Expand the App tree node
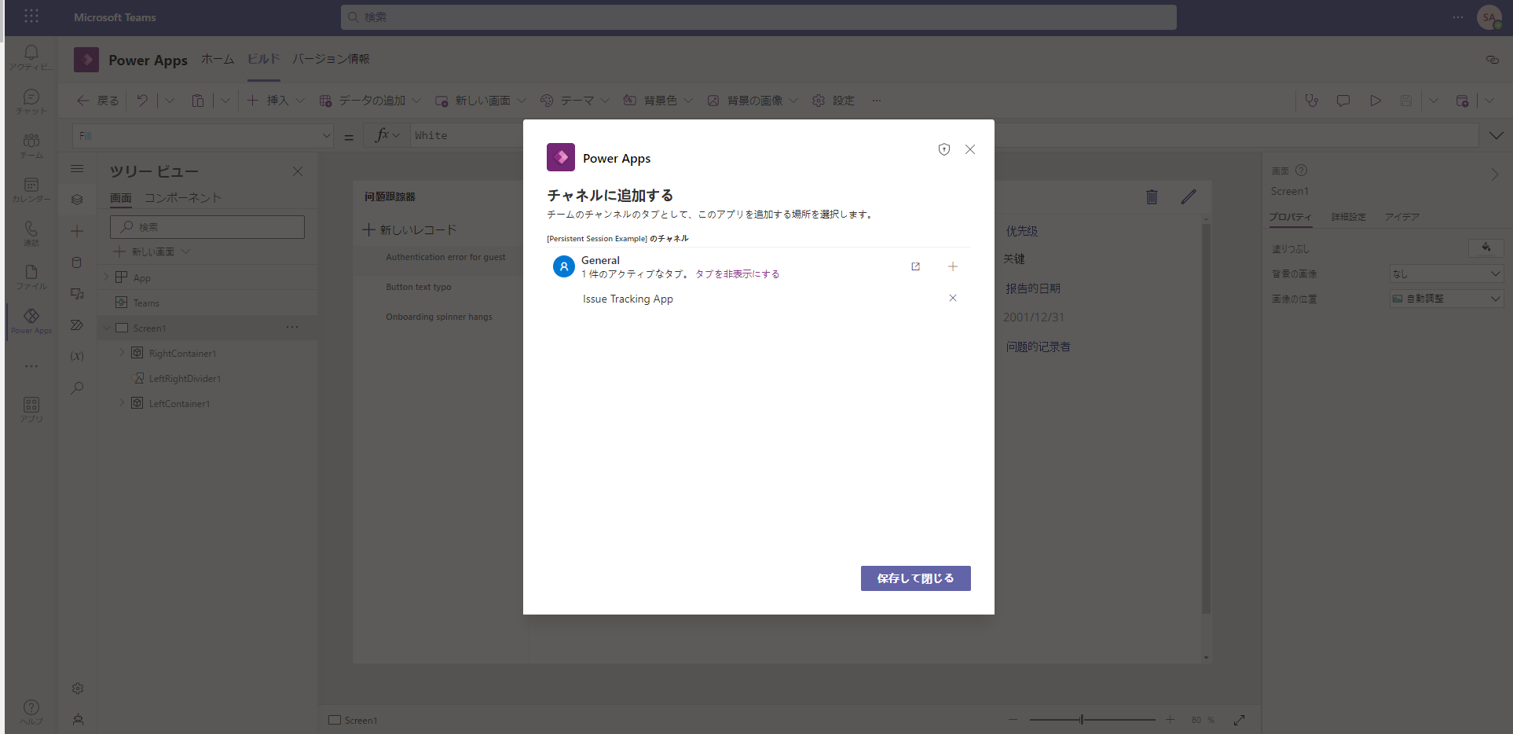 pos(107,277)
